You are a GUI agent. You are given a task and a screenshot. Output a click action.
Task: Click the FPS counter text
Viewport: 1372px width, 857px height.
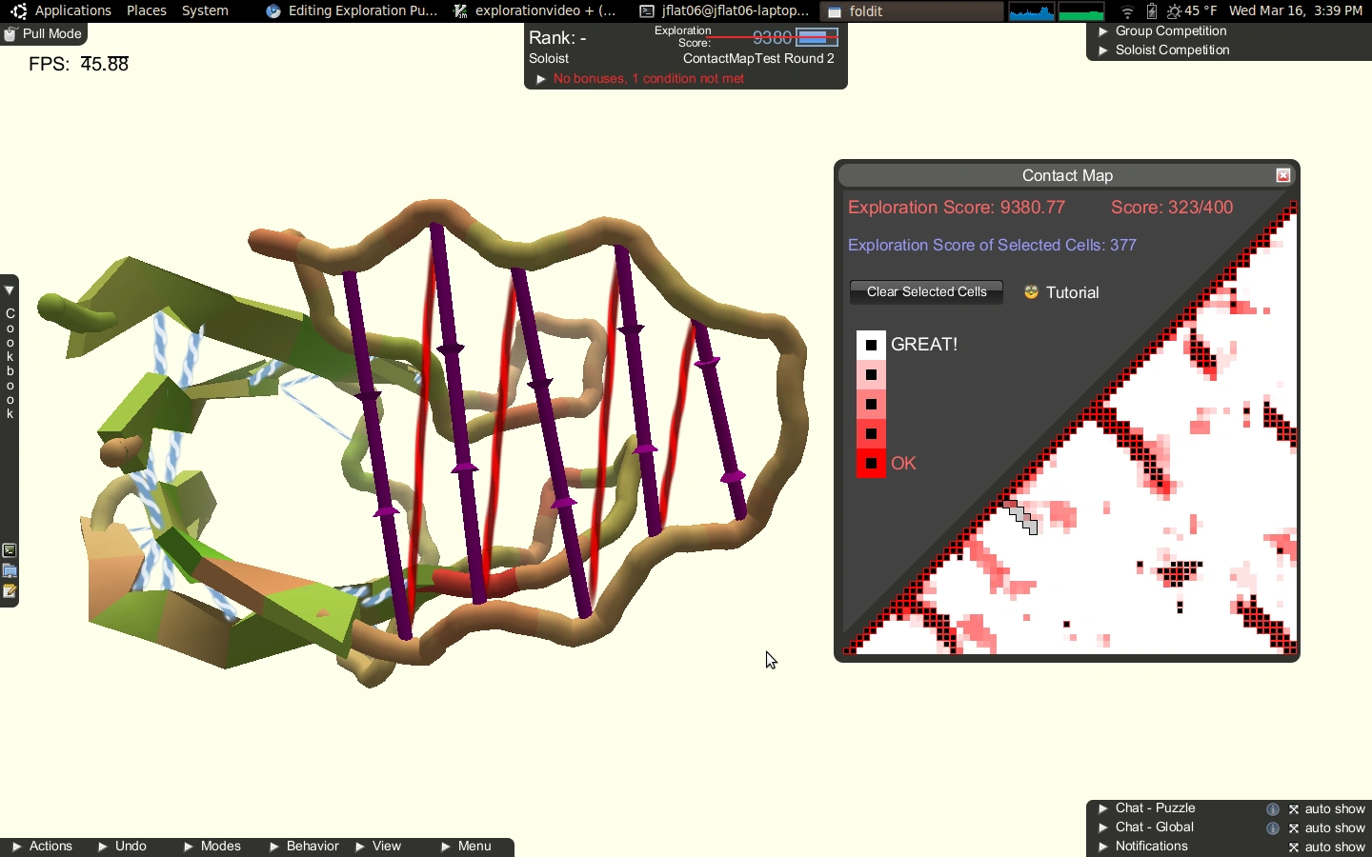[x=78, y=65]
